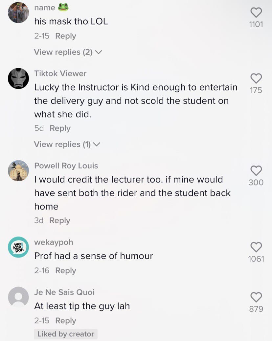
Task: Tap heart on Tiktok Viewer's comment
Action: [x=256, y=78]
